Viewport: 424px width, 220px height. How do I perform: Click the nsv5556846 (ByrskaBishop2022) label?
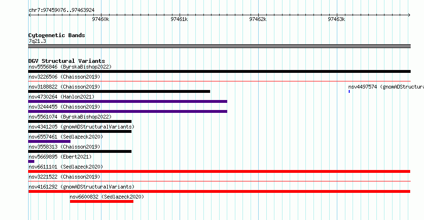coord(70,67)
